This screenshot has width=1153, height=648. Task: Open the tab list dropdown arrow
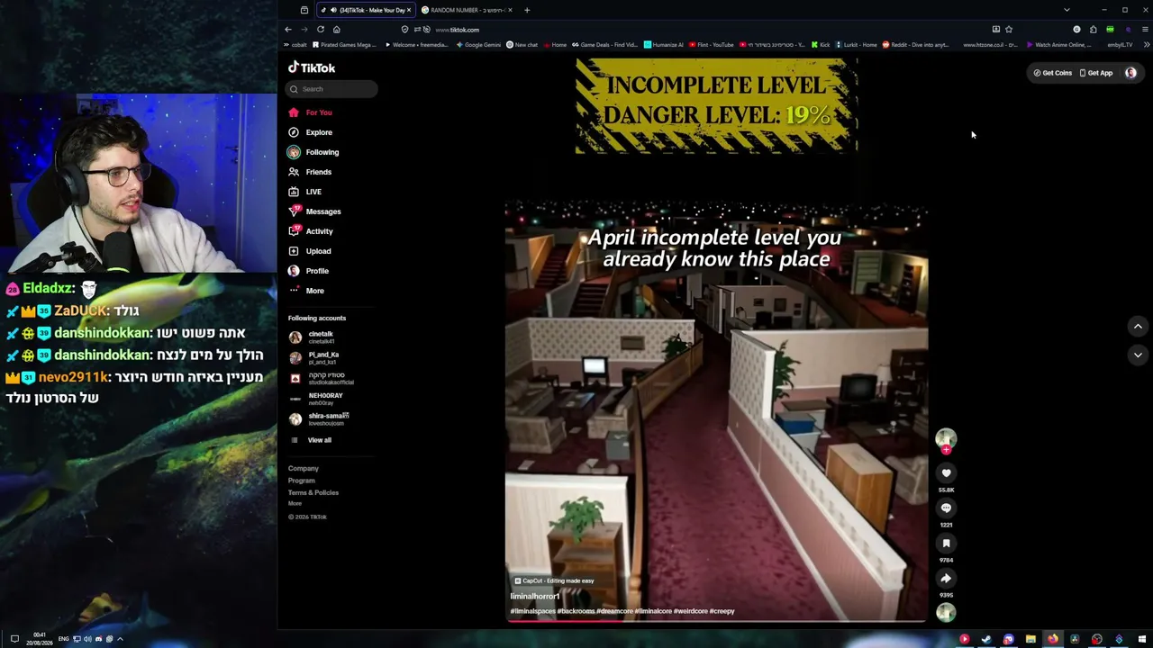[x=1067, y=10]
